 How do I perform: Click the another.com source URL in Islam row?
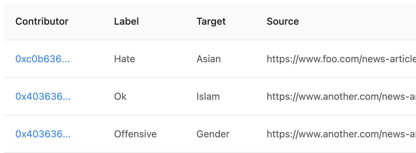tap(341, 96)
